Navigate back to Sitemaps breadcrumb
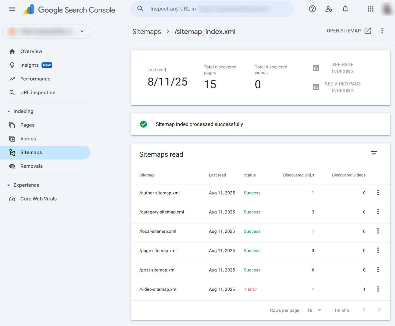Image resolution: width=395 pixels, height=326 pixels. point(147,32)
